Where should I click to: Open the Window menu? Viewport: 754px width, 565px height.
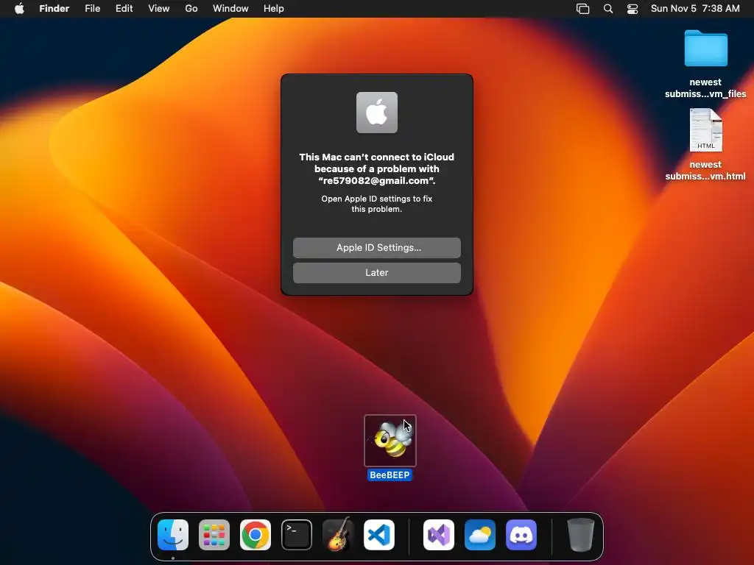[230, 9]
